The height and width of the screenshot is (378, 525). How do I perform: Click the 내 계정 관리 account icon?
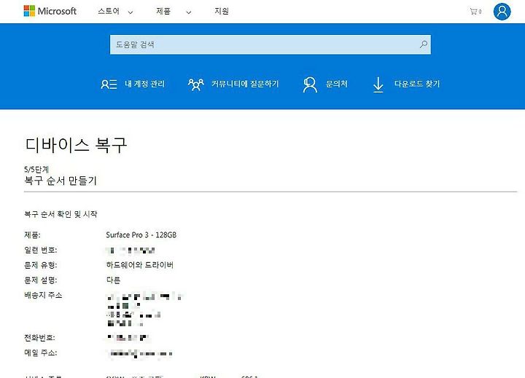109,84
